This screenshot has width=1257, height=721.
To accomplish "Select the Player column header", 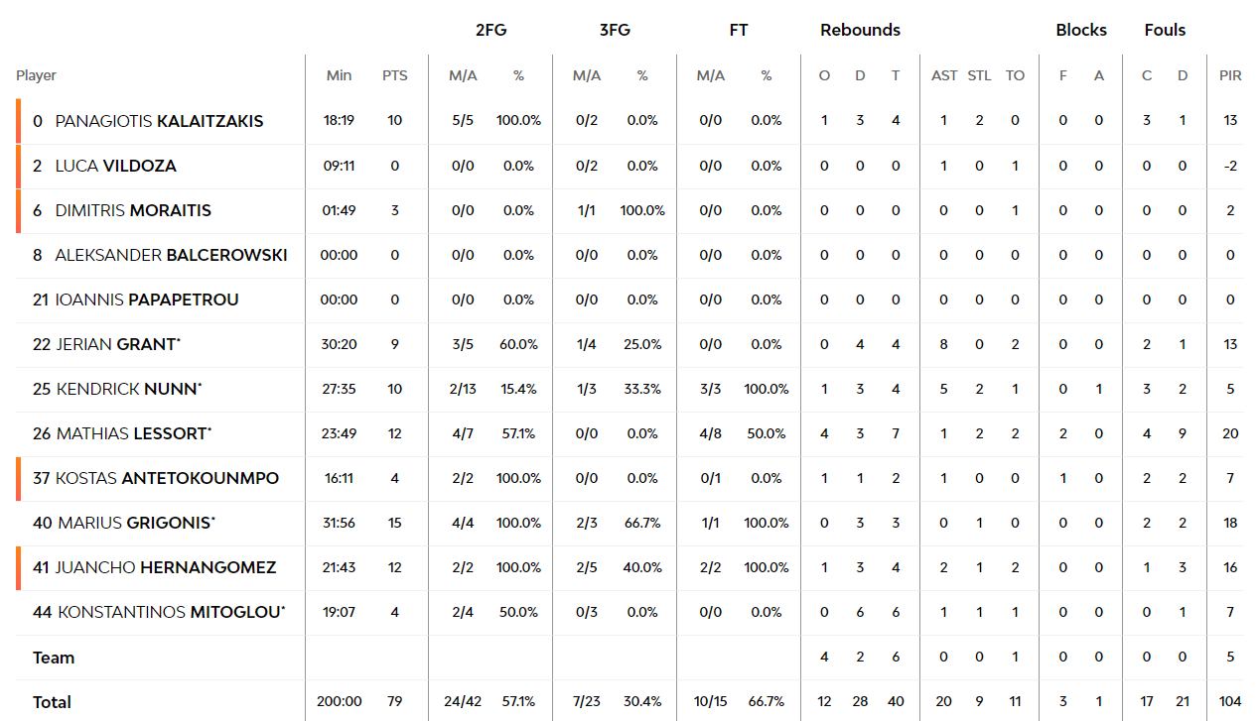I will pyautogui.click(x=36, y=75).
